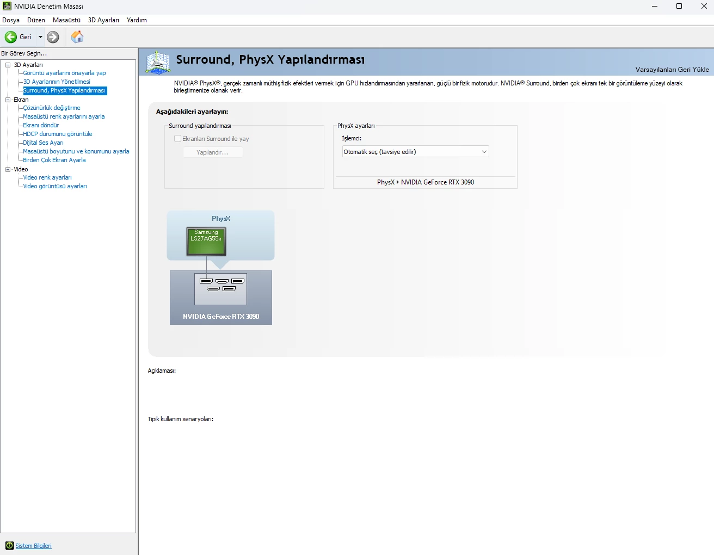Maximize the NVIDIA Denetim Masası window
The image size is (714, 555).
679,6
